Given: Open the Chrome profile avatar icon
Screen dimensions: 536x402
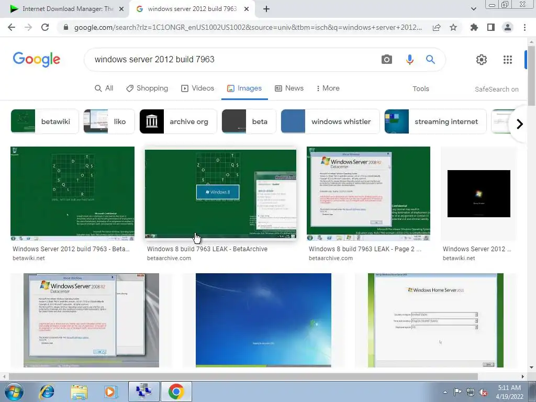Looking at the screenshot, I should (508, 27).
